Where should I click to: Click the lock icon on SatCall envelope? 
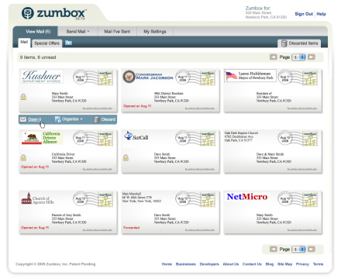tap(126, 157)
